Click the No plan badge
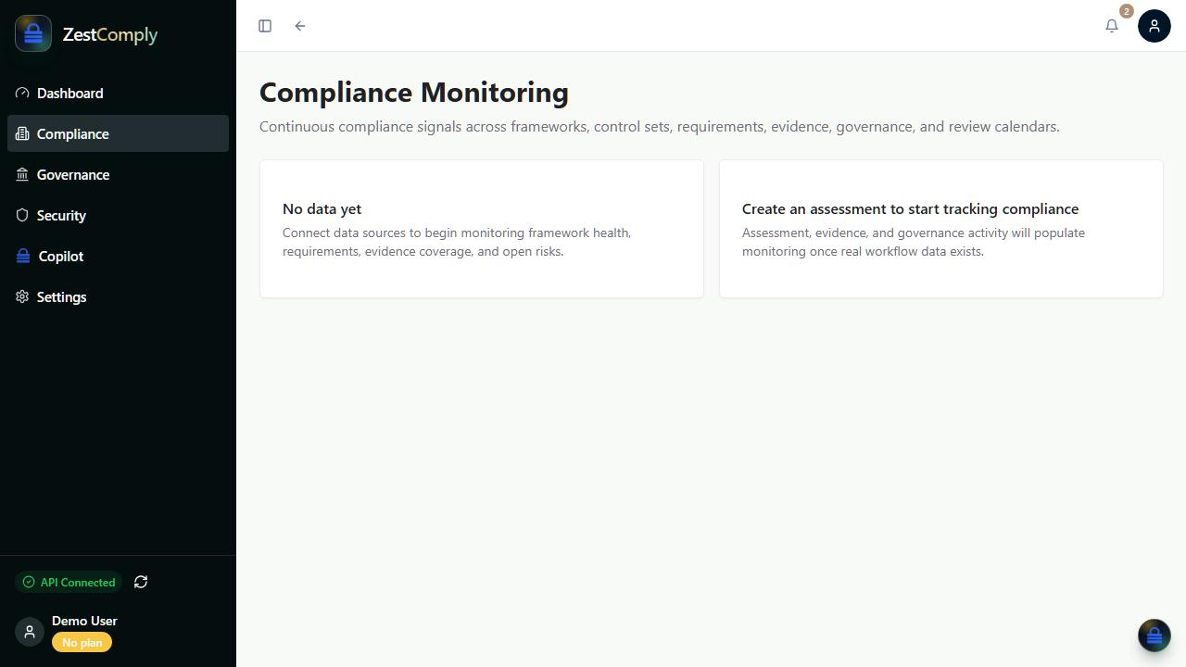The image size is (1186, 667). 82,642
